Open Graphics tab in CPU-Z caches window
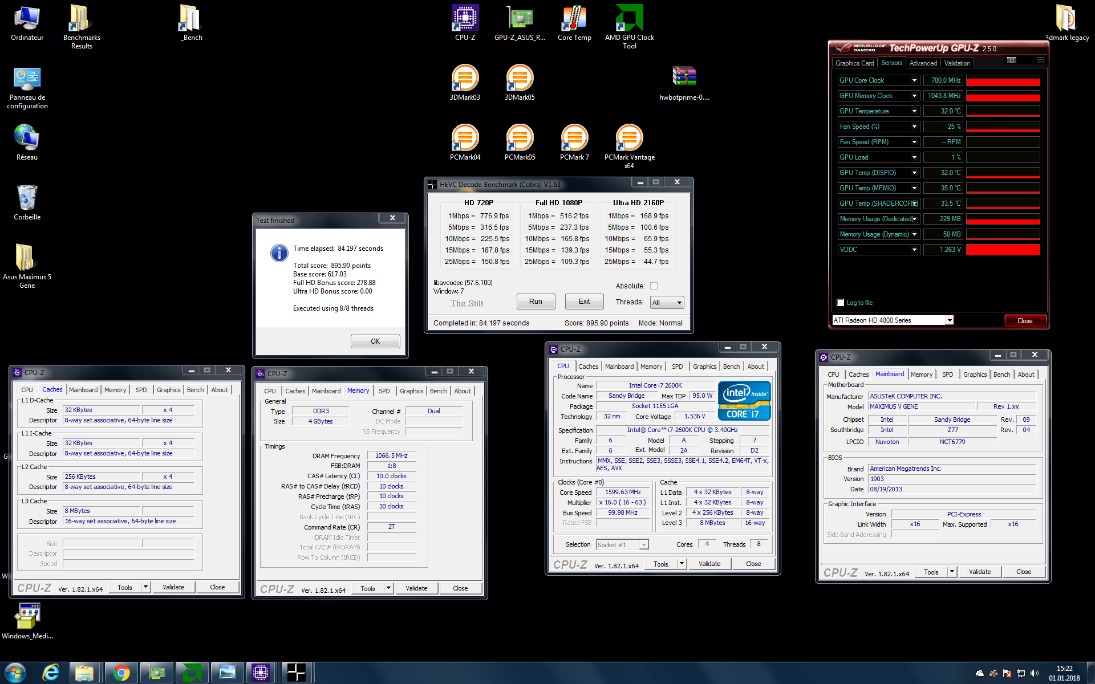This screenshot has height=684, width=1095. click(168, 390)
